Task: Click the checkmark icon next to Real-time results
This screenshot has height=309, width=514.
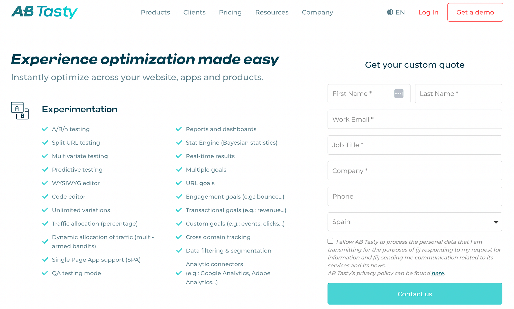Action: click(x=179, y=156)
